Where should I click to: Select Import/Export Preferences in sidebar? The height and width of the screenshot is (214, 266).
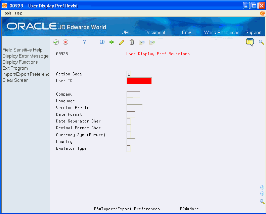pos(26,74)
